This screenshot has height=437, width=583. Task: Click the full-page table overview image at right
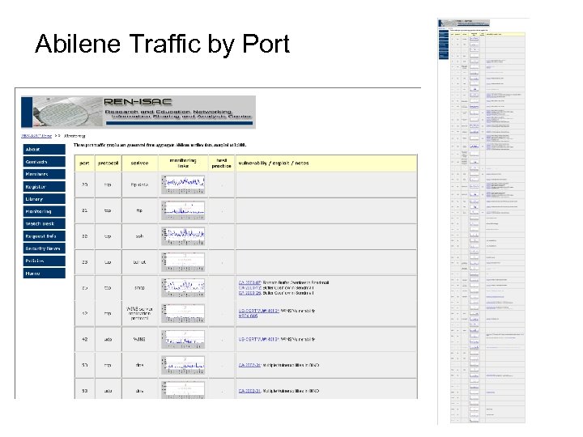(x=483, y=221)
